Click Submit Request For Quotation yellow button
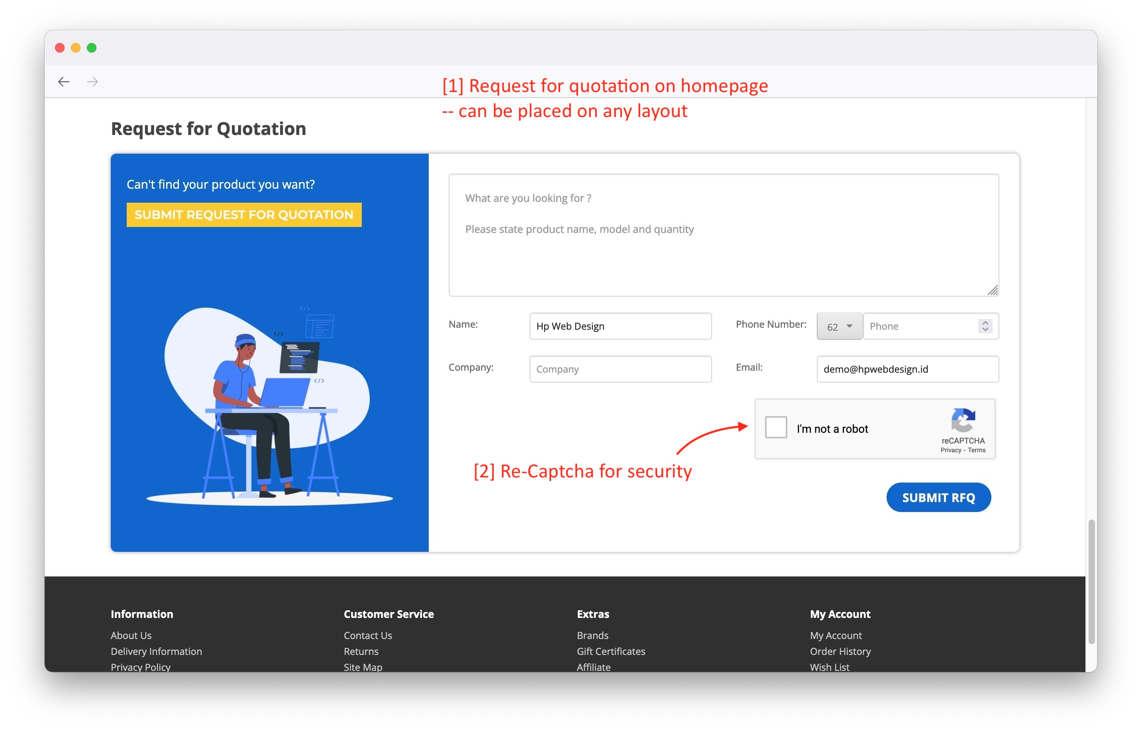This screenshot has height=731, width=1142. click(244, 215)
